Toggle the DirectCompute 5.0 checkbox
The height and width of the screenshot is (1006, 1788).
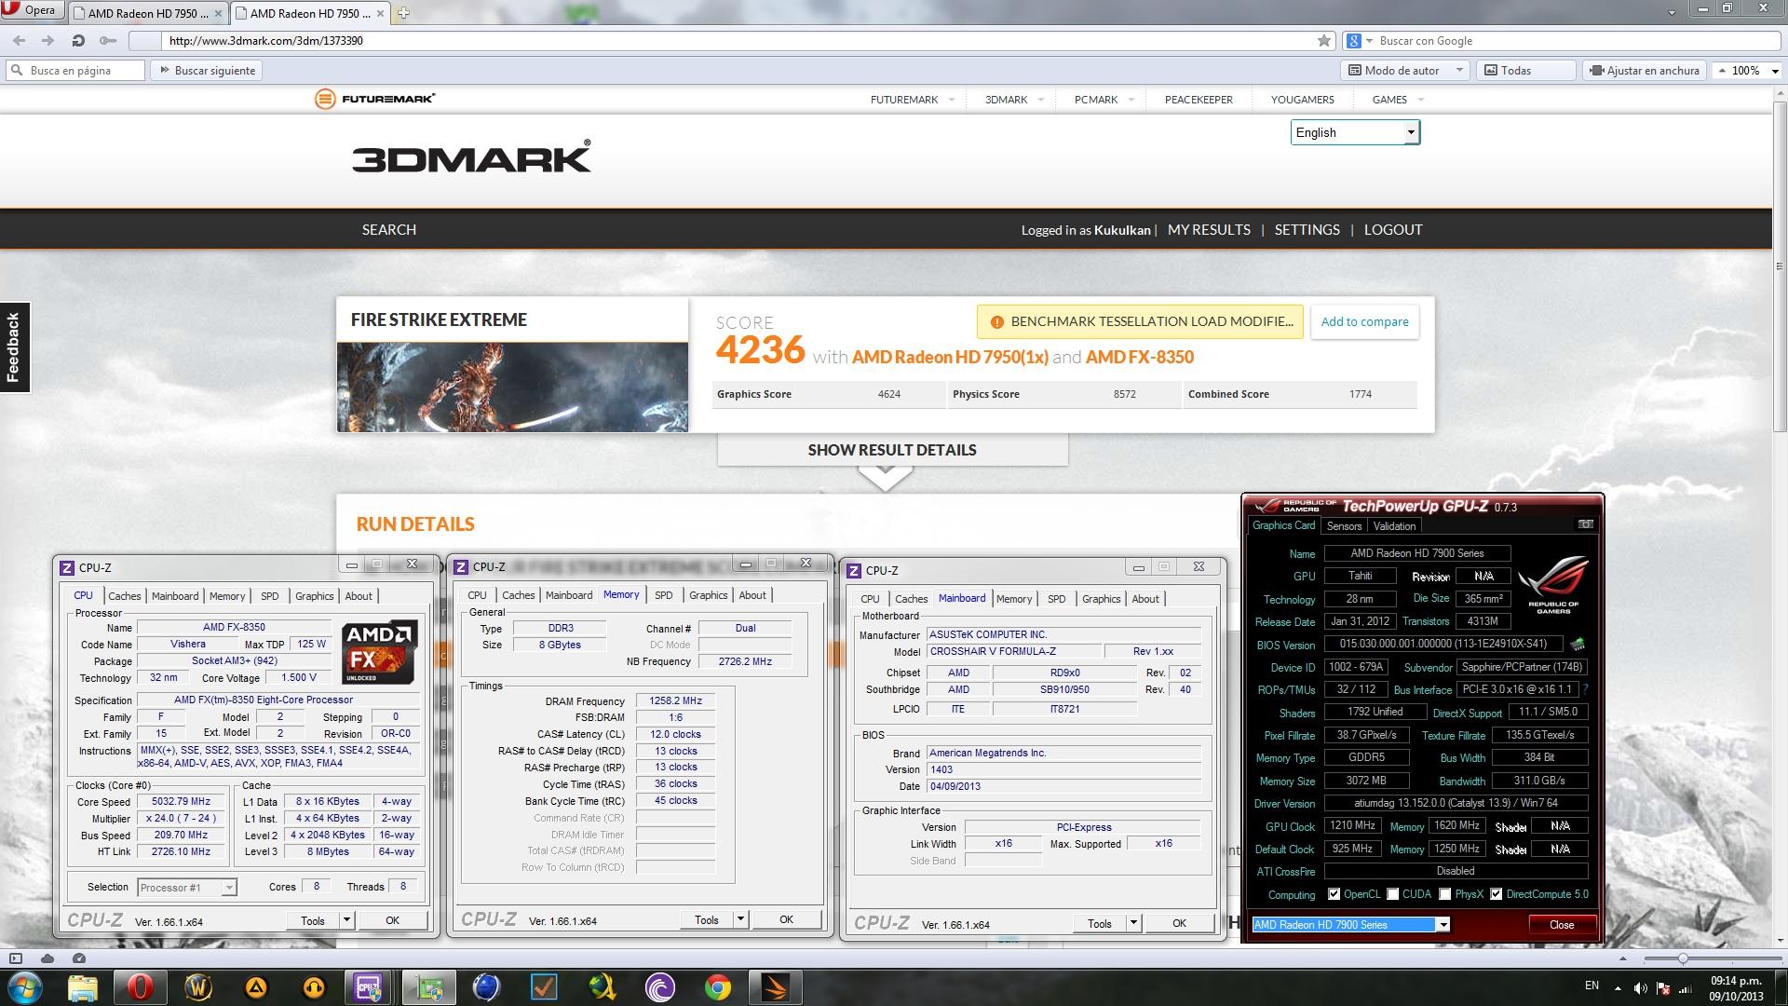point(1496,894)
